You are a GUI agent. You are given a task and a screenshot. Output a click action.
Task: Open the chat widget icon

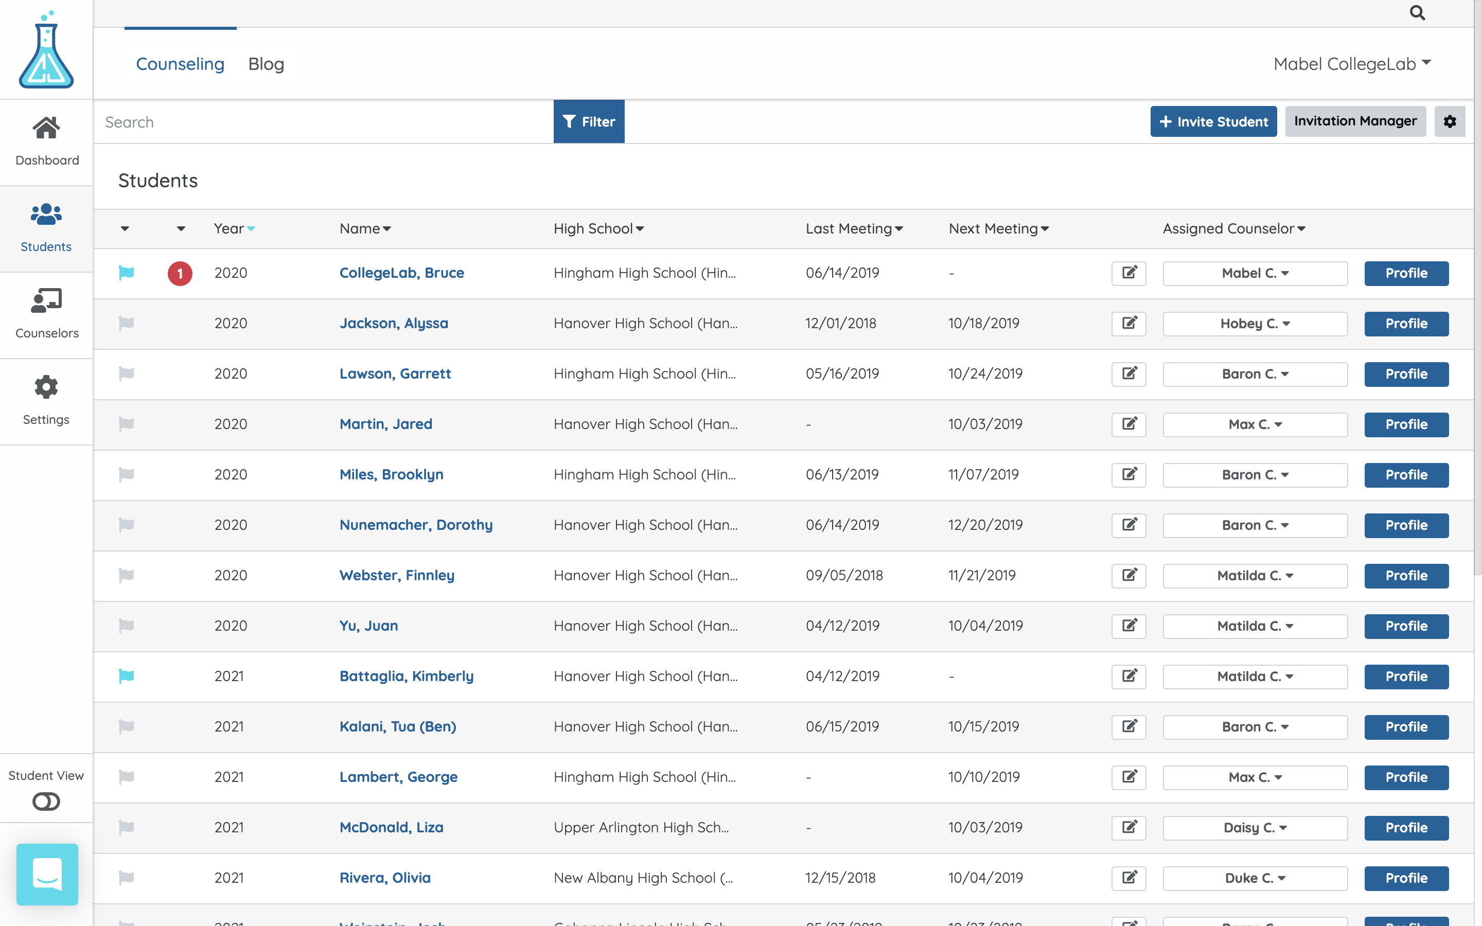47,874
